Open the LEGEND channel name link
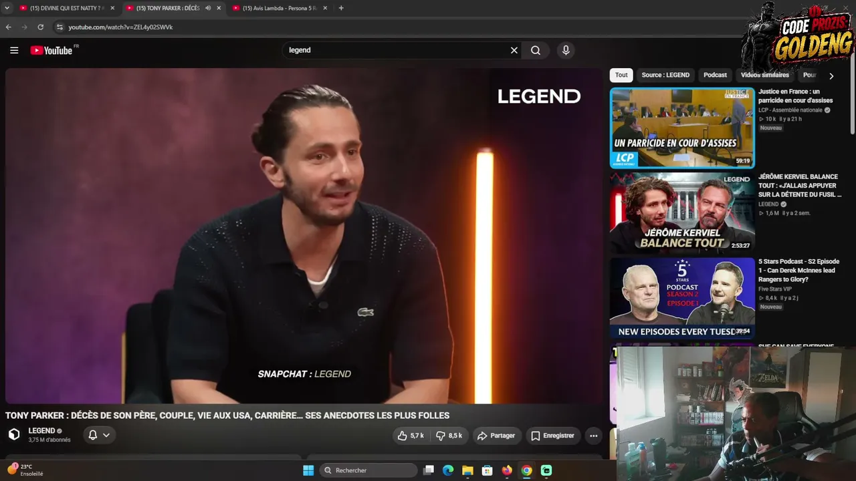The image size is (856, 481). pos(41,431)
